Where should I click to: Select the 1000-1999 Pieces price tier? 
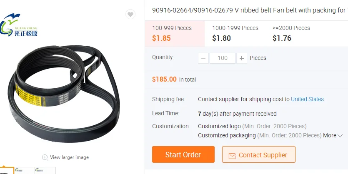pos(235,33)
